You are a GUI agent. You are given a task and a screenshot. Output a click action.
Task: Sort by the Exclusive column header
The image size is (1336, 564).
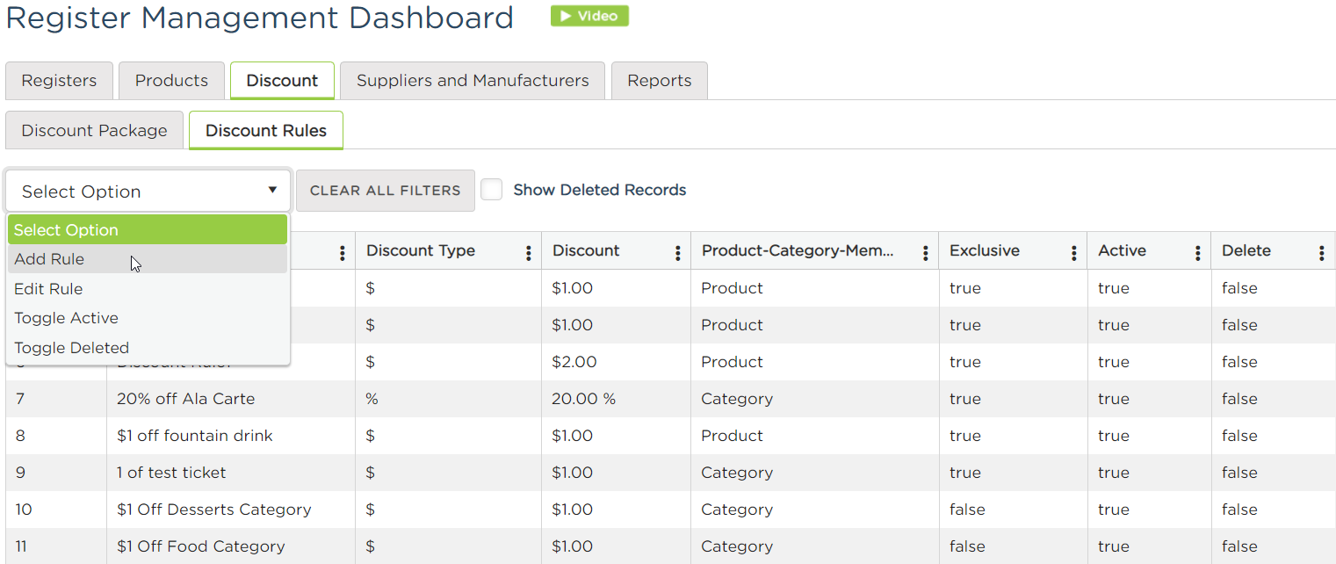click(985, 251)
